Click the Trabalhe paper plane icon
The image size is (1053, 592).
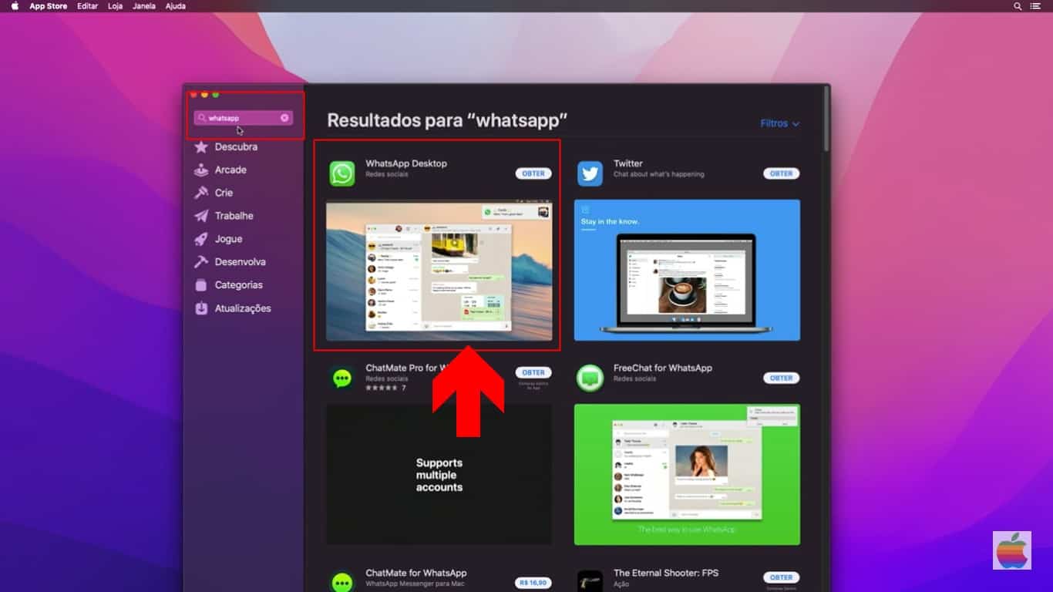(x=201, y=216)
